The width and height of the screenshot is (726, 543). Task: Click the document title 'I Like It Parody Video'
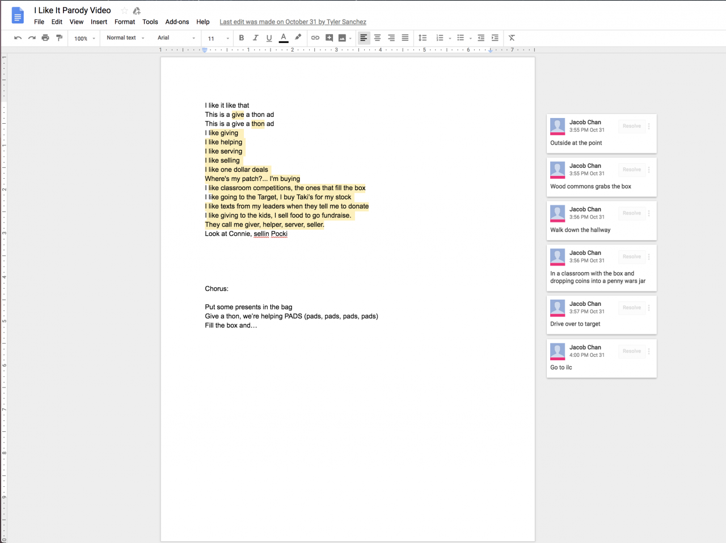tap(73, 10)
